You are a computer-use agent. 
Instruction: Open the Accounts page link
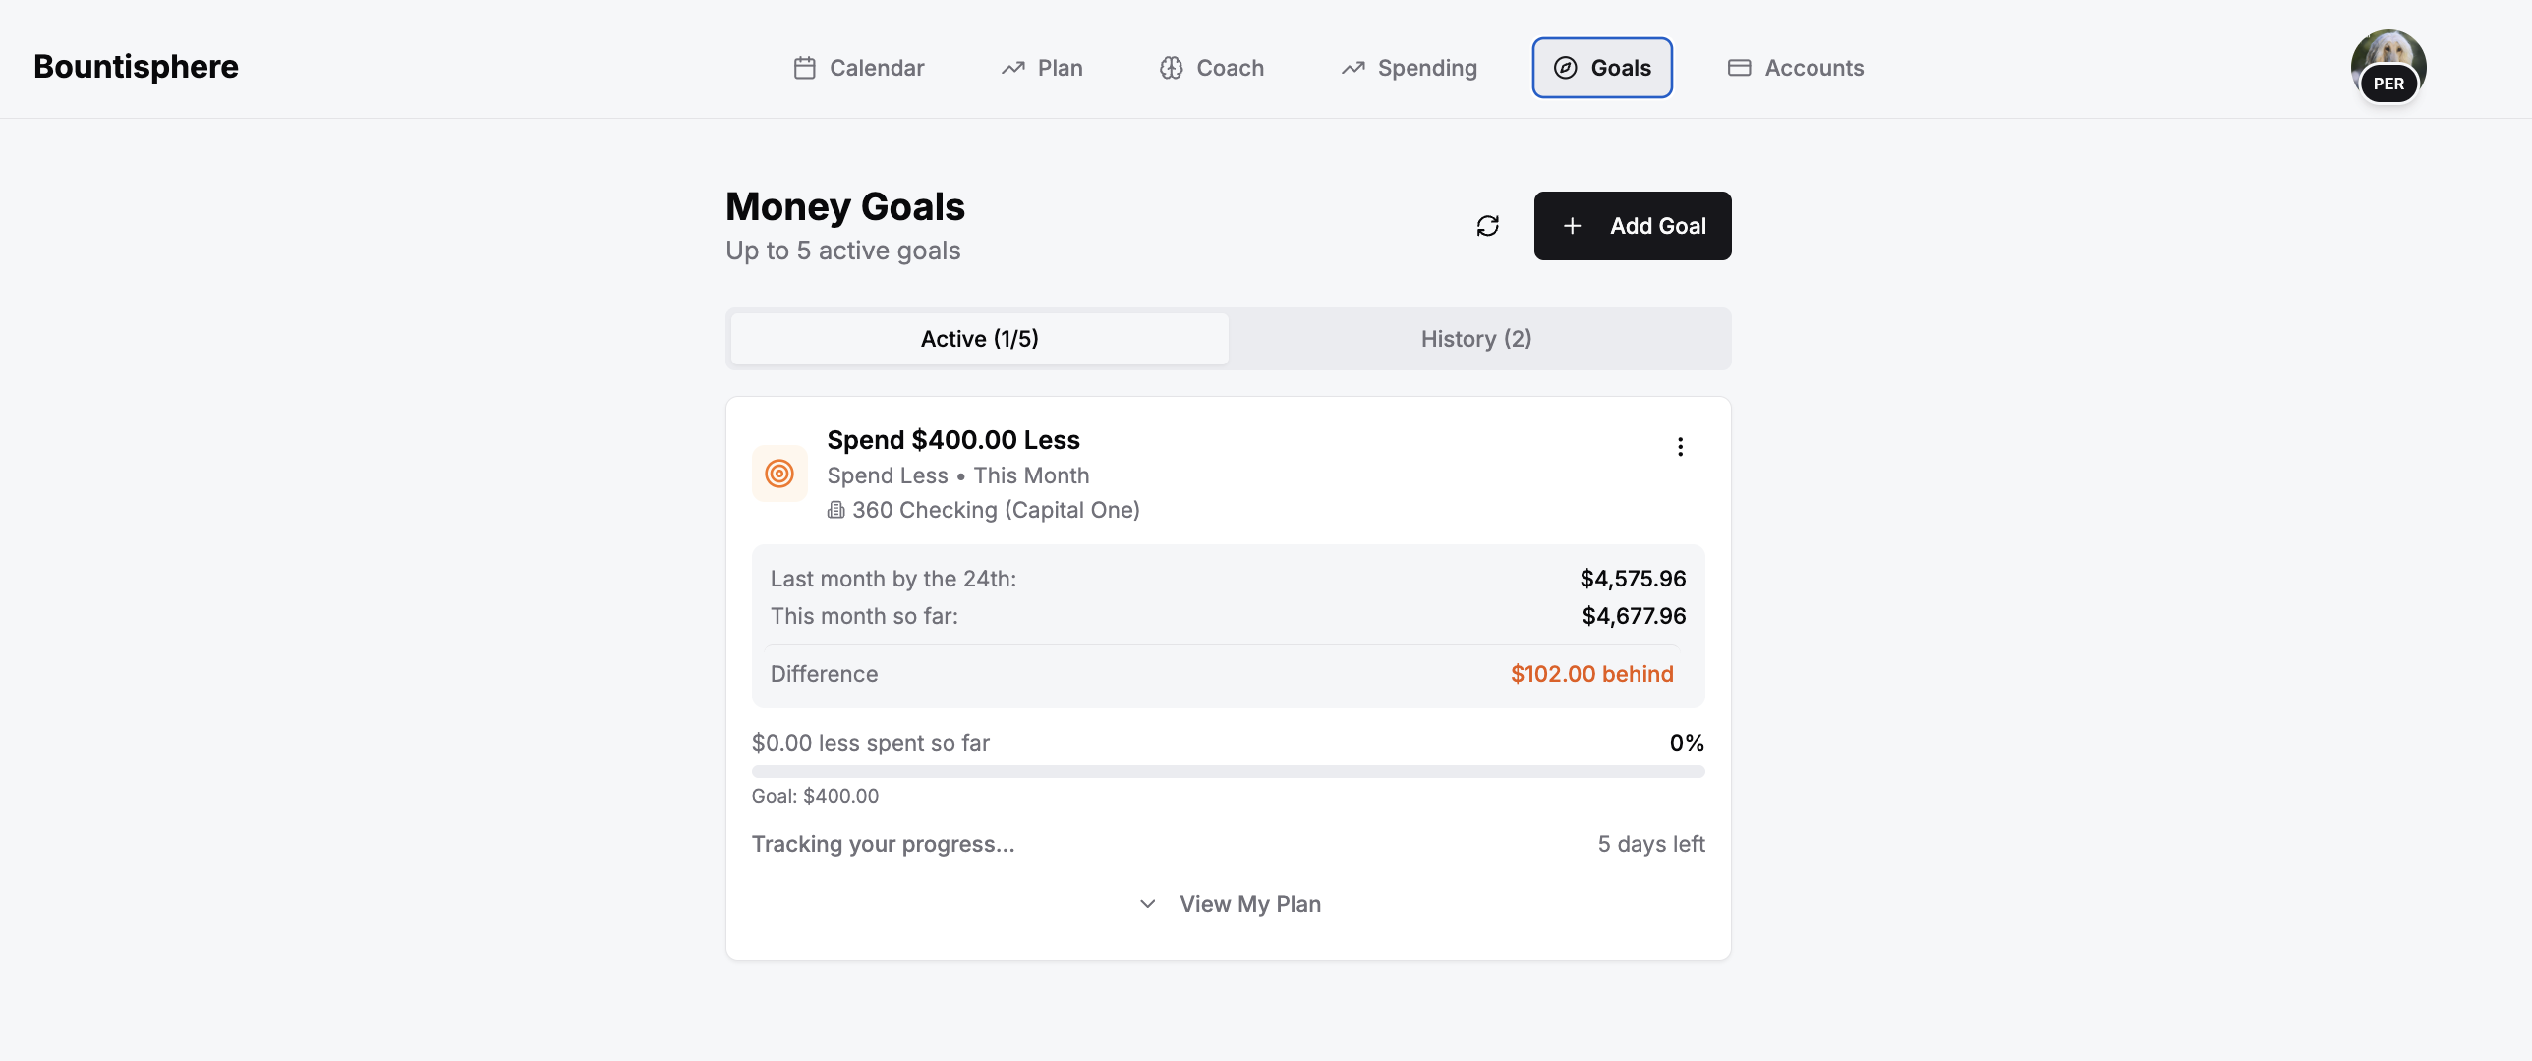(1813, 68)
